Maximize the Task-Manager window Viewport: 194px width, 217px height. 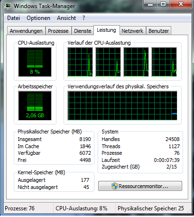click(163, 4)
